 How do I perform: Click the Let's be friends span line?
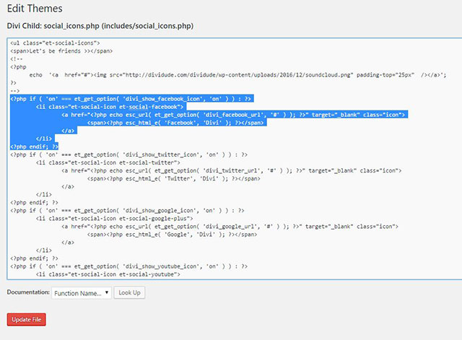pyautogui.click(x=61, y=51)
